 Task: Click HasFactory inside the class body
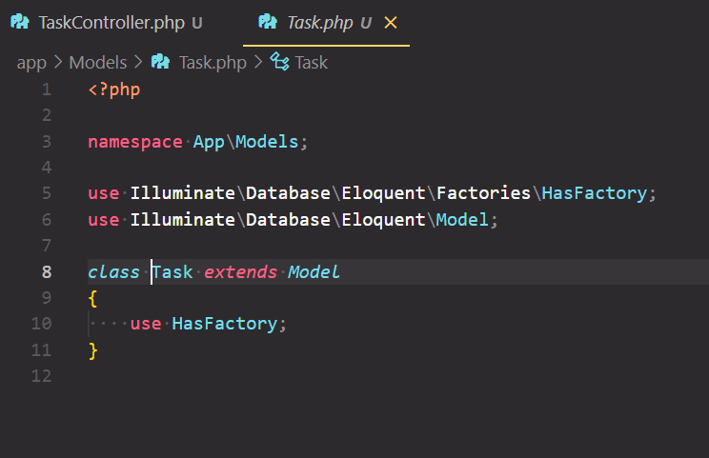224,324
